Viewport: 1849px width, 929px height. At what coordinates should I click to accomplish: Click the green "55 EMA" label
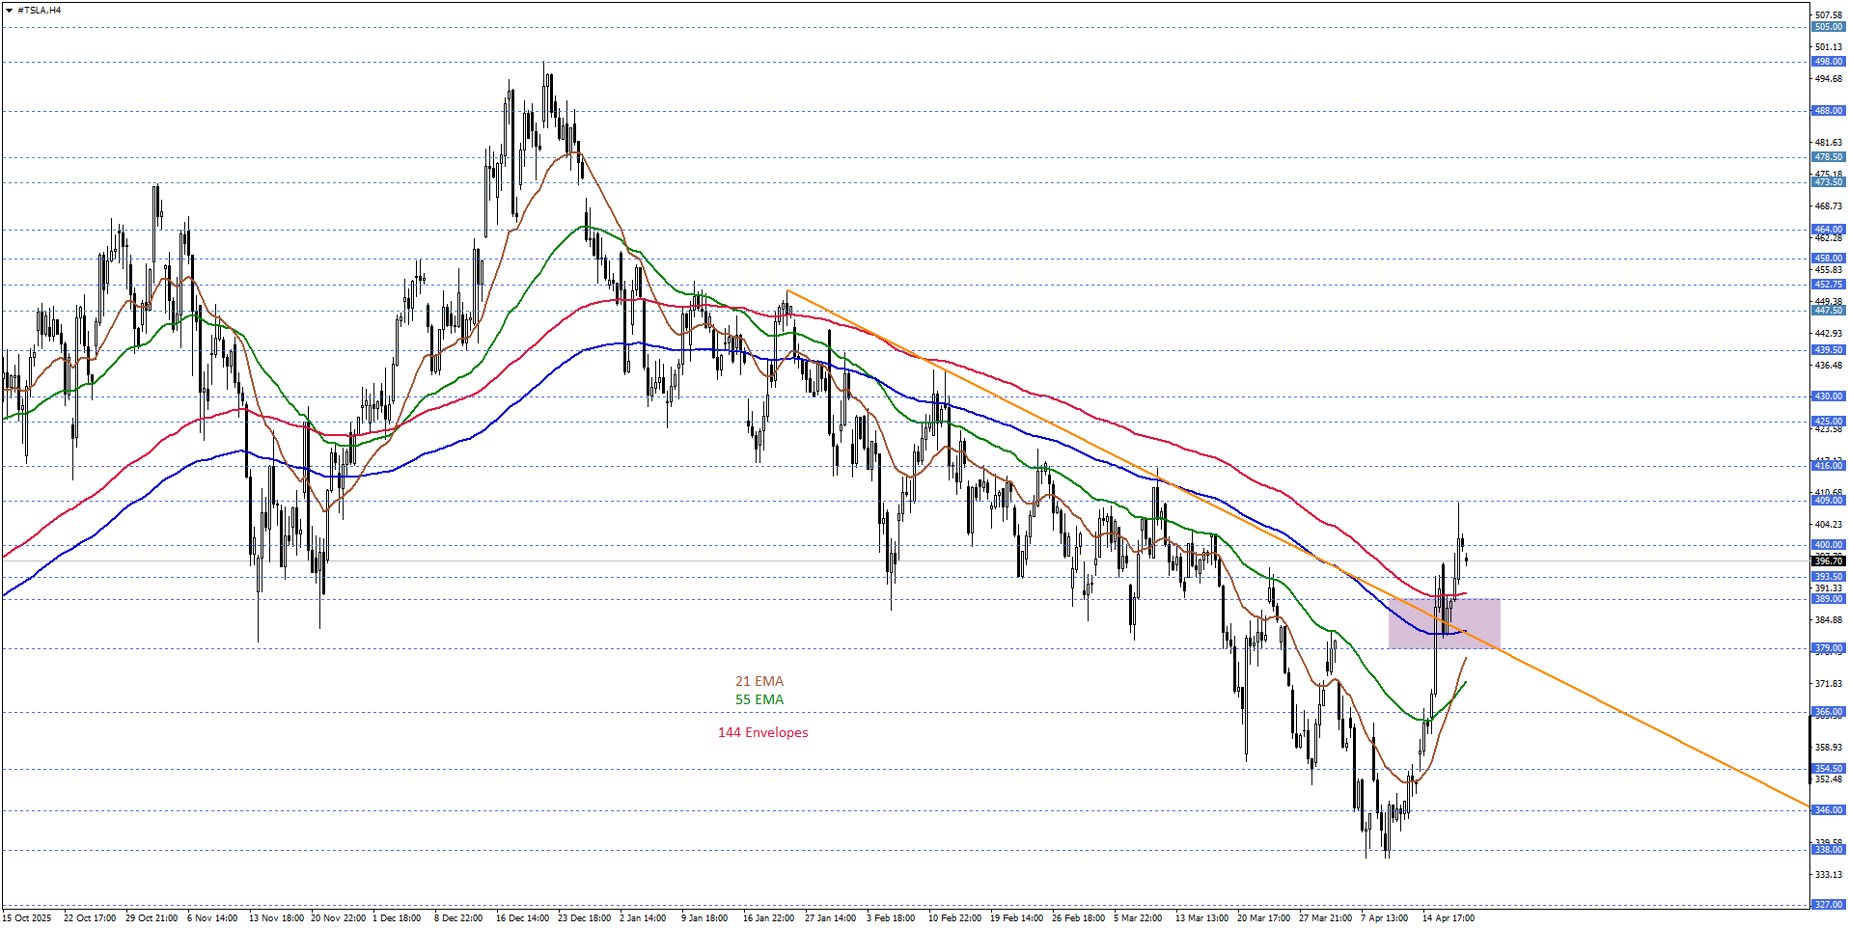coord(759,699)
